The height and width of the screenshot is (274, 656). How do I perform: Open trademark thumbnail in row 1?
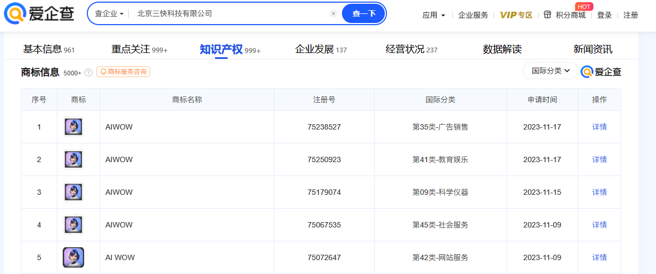73,127
